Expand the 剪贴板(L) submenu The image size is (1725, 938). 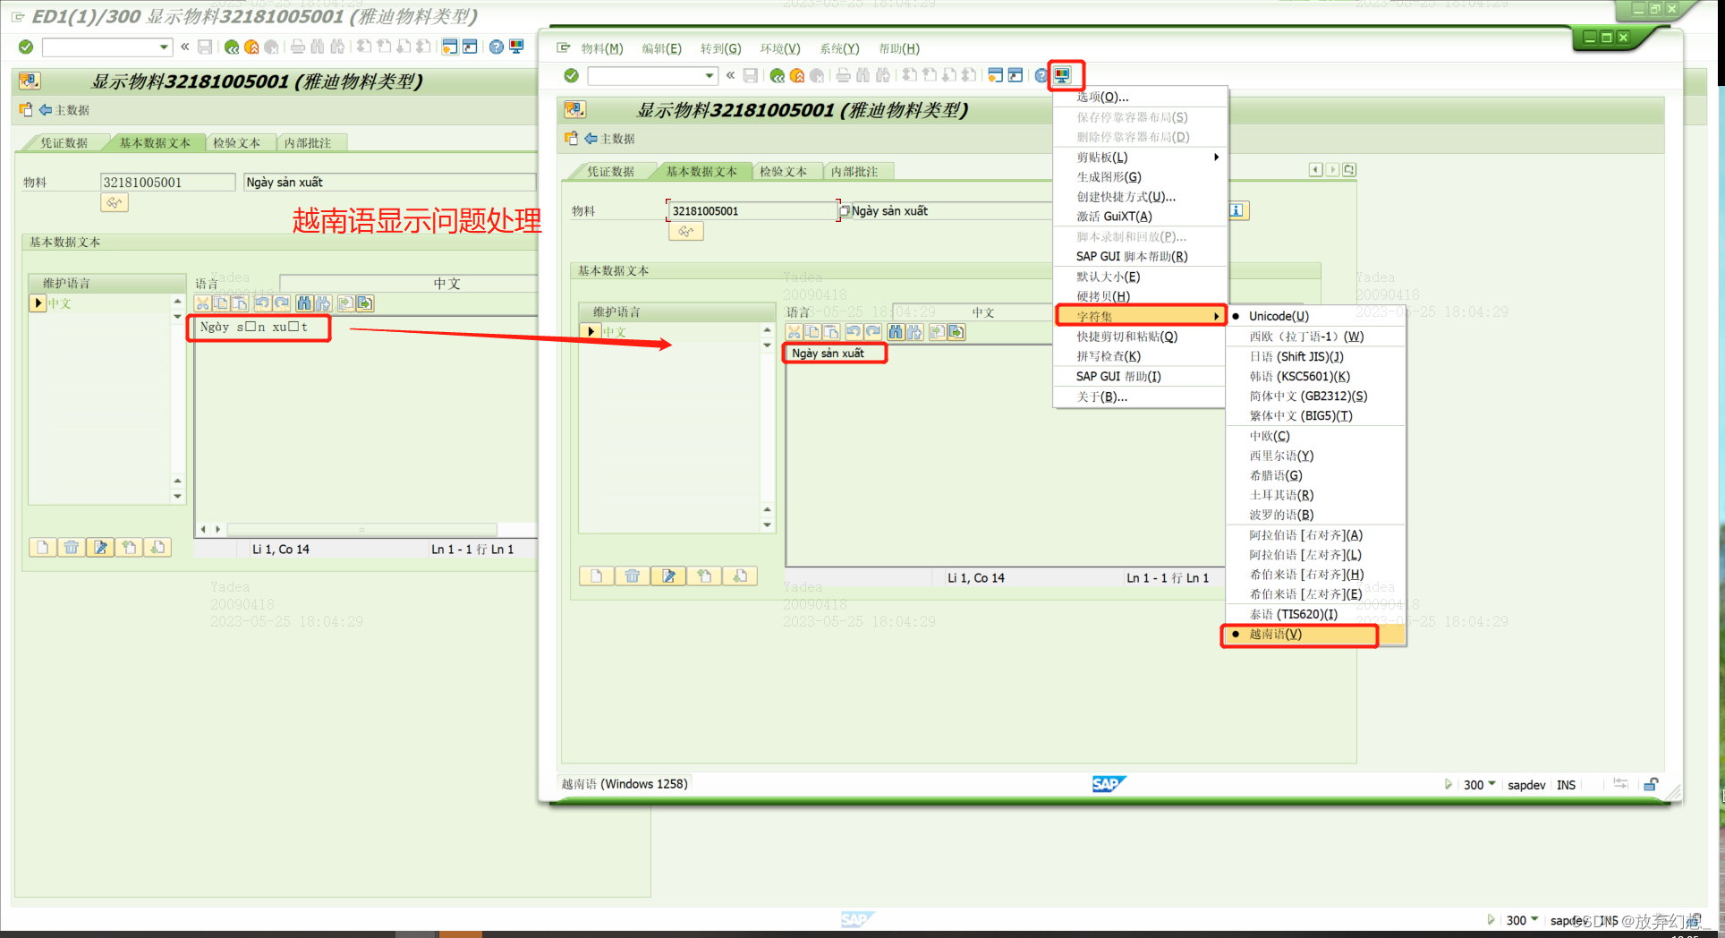(x=1139, y=157)
